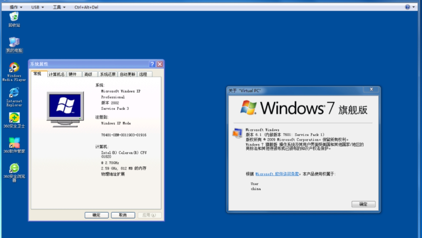Open the USB dropdown menu
422x238 pixels.
[38, 7]
